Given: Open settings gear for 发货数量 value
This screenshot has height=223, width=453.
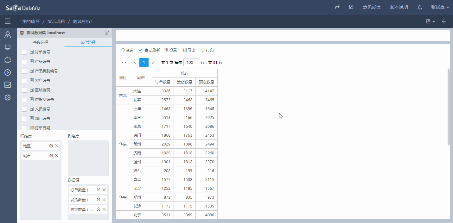Looking at the screenshot, I should [99, 200].
